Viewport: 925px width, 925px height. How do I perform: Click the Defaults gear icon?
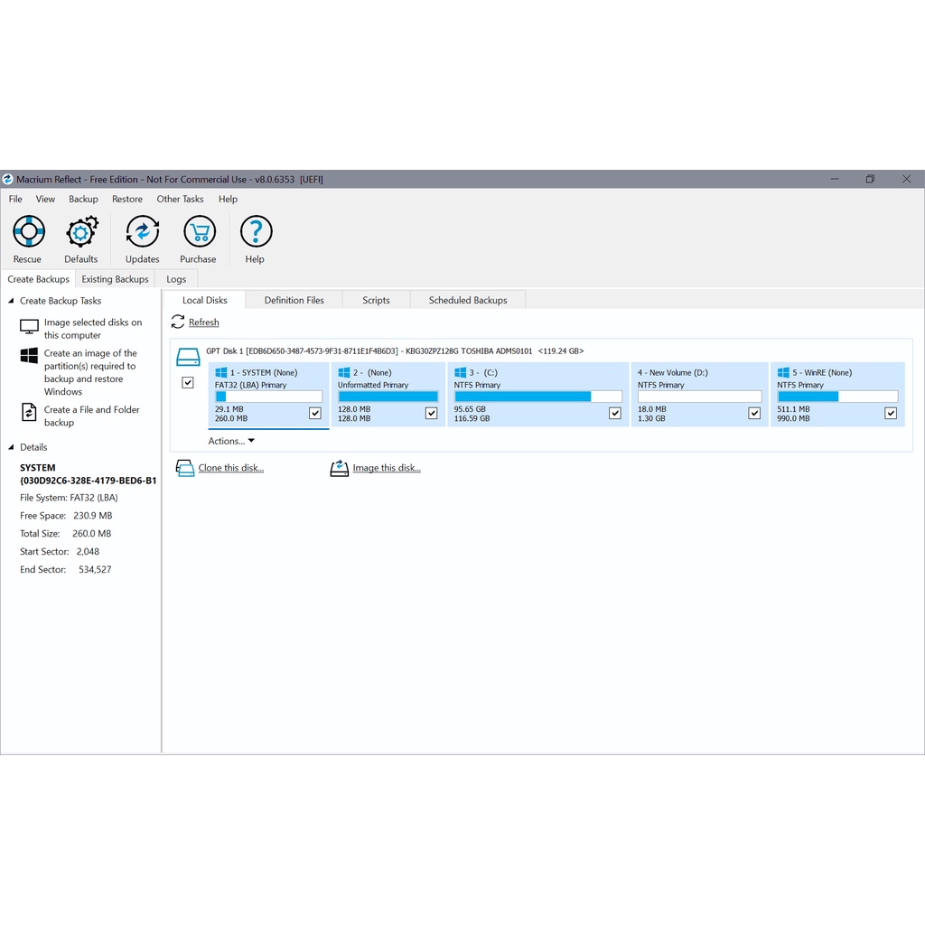pyautogui.click(x=81, y=233)
